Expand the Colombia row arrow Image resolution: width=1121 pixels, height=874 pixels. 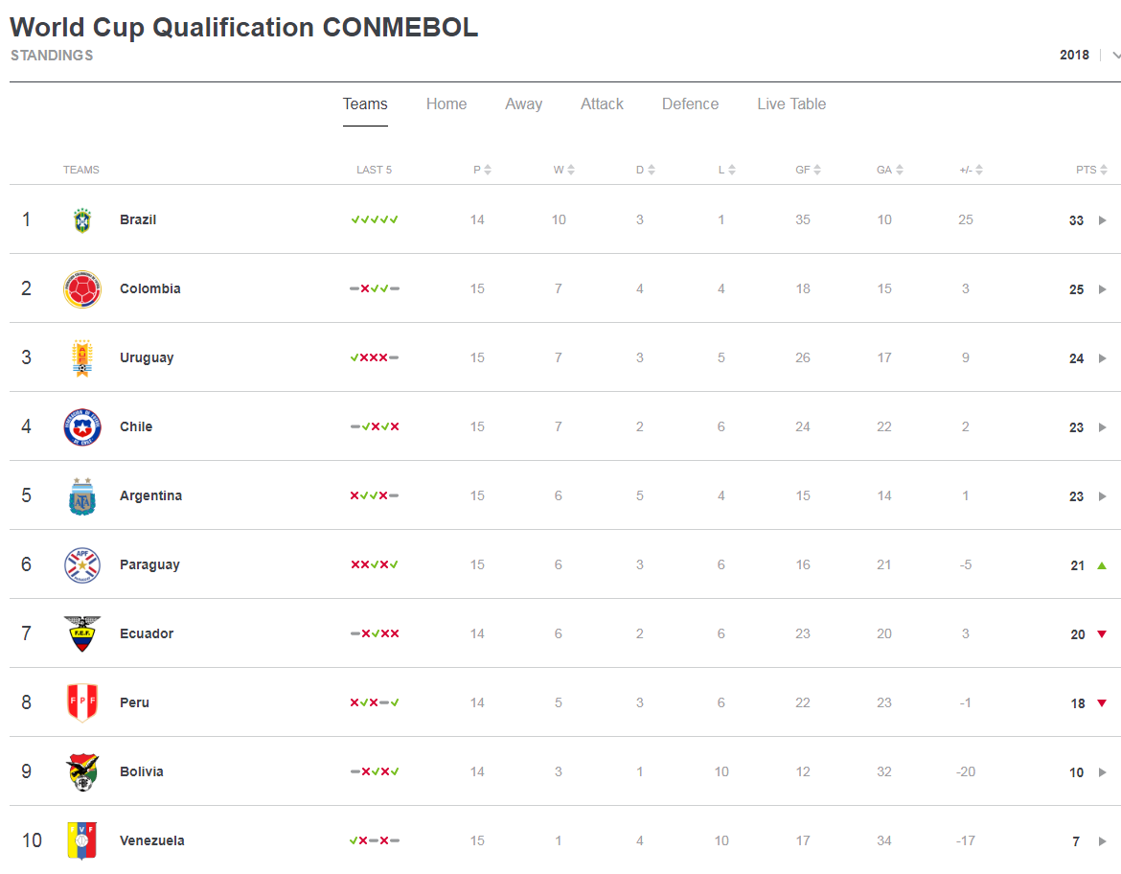click(x=1102, y=289)
